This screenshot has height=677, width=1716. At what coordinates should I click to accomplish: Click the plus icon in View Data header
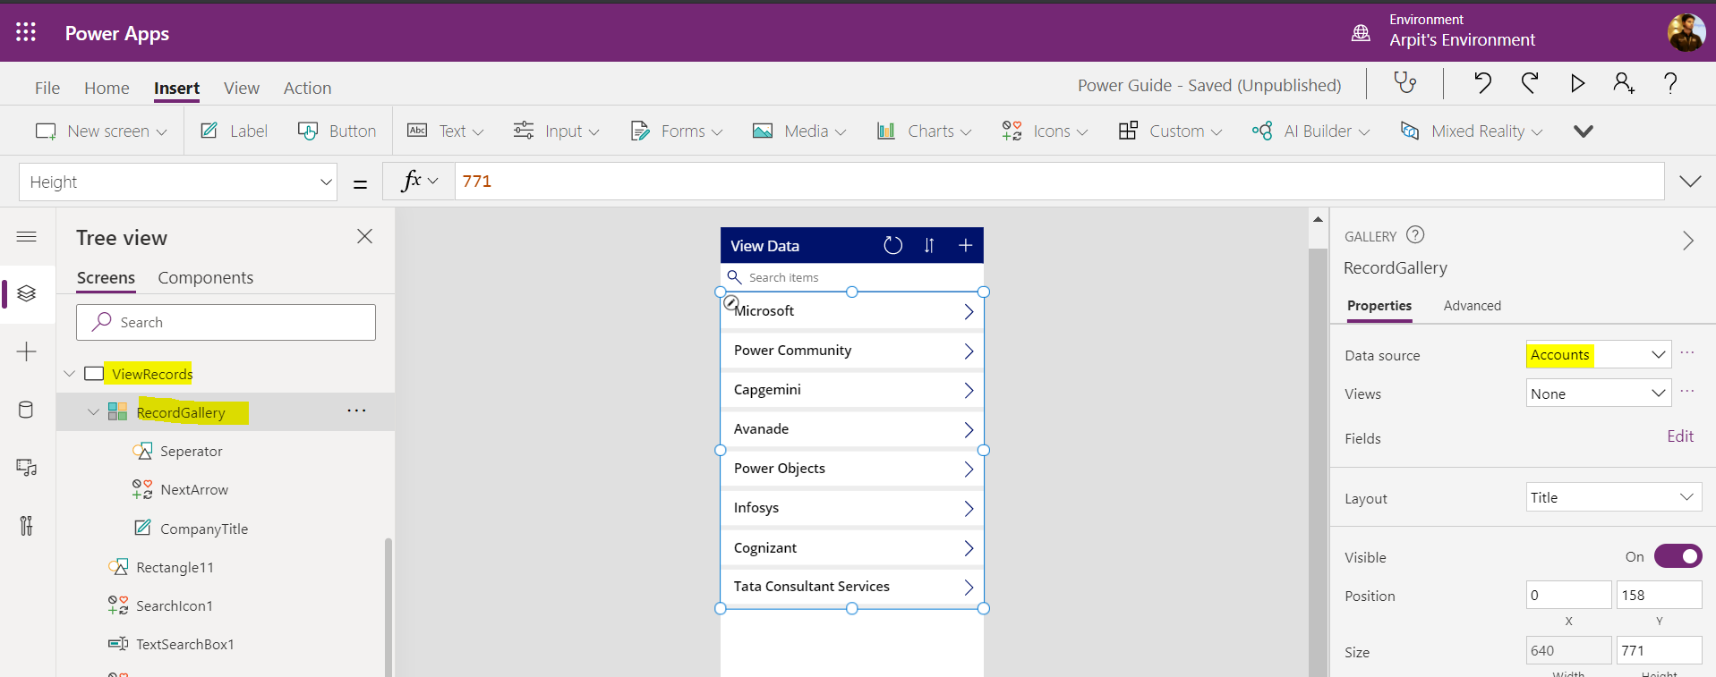pos(965,245)
